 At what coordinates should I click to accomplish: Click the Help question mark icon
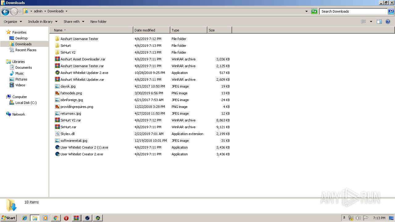(x=388, y=22)
